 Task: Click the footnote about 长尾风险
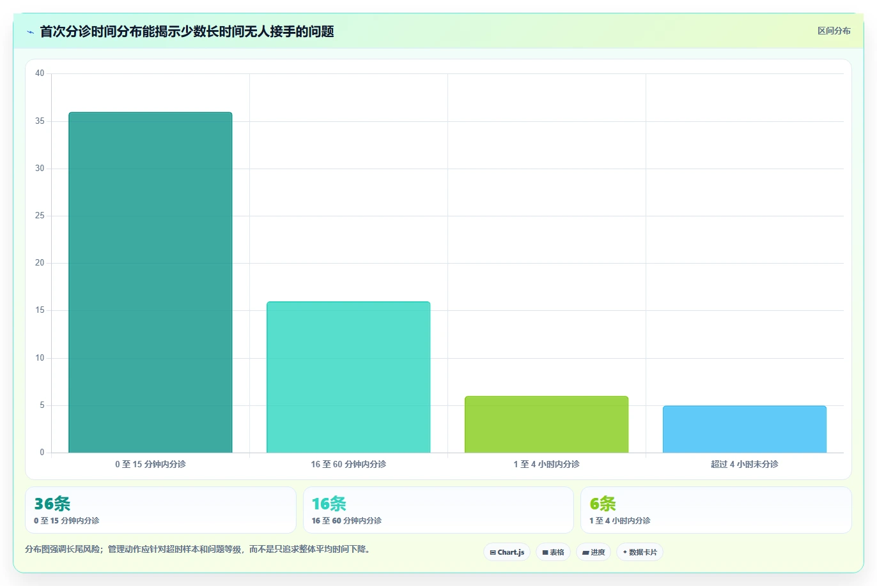point(199,549)
